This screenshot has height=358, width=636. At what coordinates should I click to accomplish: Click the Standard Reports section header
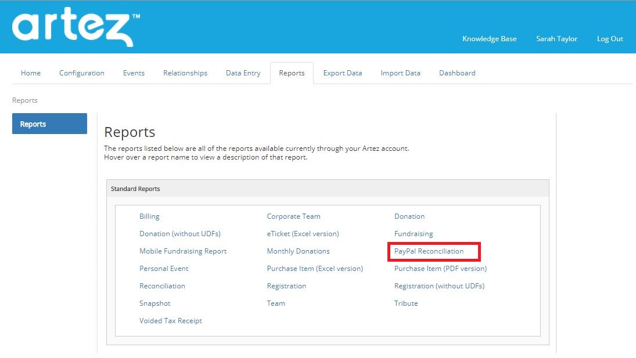(328, 189)
